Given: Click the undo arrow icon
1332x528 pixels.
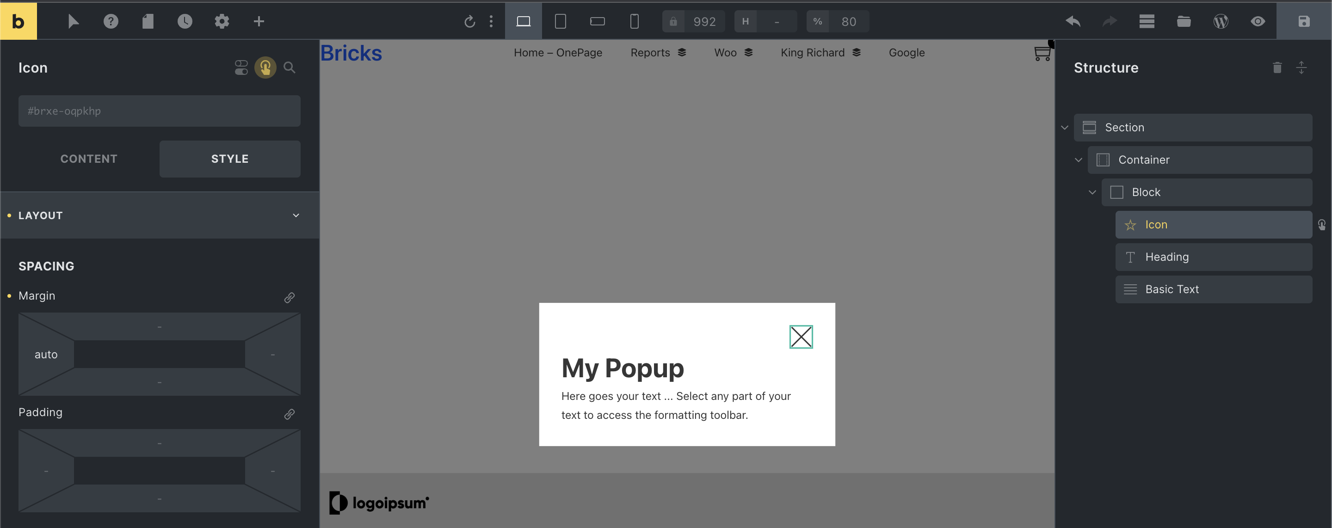Looking at the screenshot, I should pyautogui.click(x=1073, y=21).
